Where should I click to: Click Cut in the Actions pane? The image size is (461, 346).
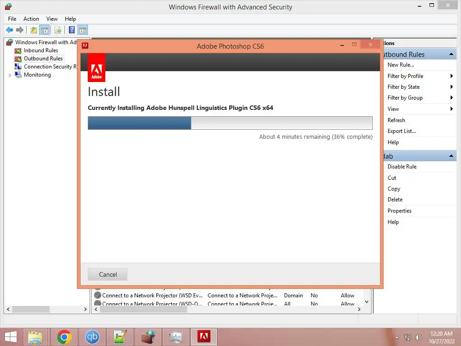pos(392,178)
